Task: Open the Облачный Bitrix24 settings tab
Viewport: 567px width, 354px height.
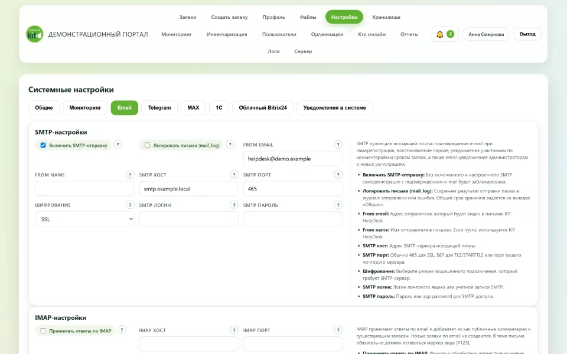Action: point(263,107)
